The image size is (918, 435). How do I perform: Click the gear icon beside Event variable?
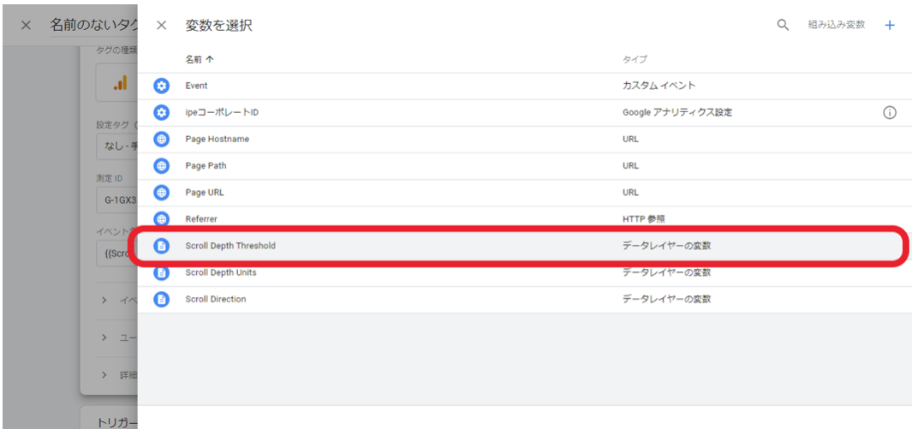pos(162,86)
